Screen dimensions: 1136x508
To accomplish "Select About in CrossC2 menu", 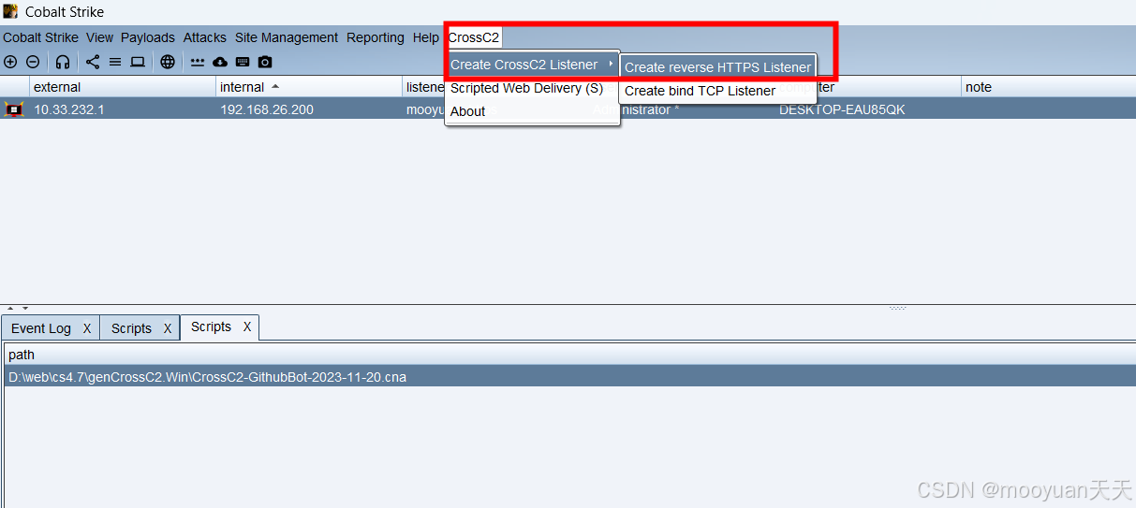I will coord(532,111).
